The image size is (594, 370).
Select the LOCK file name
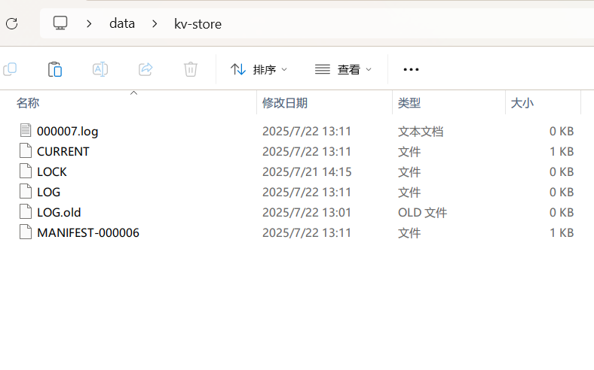tap(51, 172)
